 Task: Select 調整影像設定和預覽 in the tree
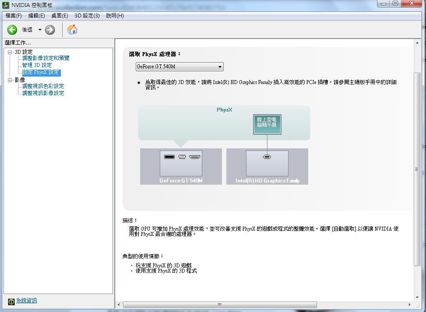[46, 58]
